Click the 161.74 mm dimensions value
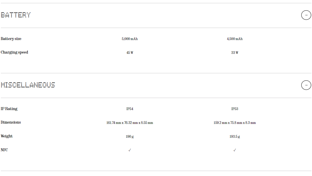Viewport: 312px width, 176px height. pos(130,123)
